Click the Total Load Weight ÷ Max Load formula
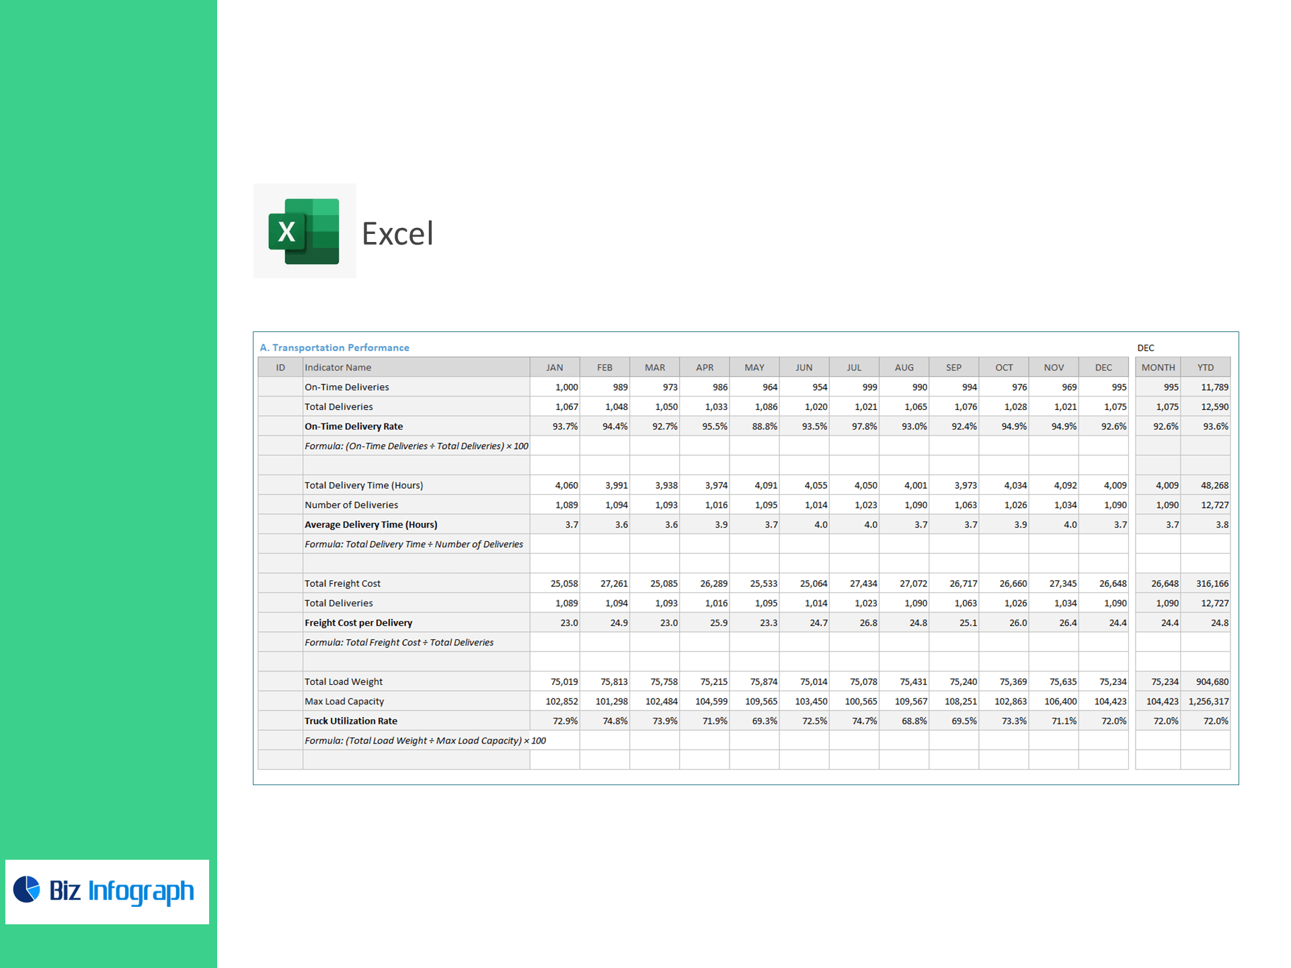The height and width of the screenshot is (968, 1291). click(425, 741)
